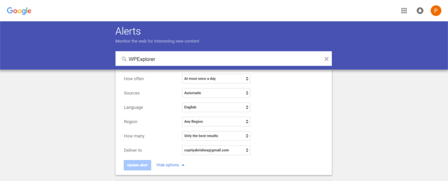Click the Update alert button

tap(137, 165)
